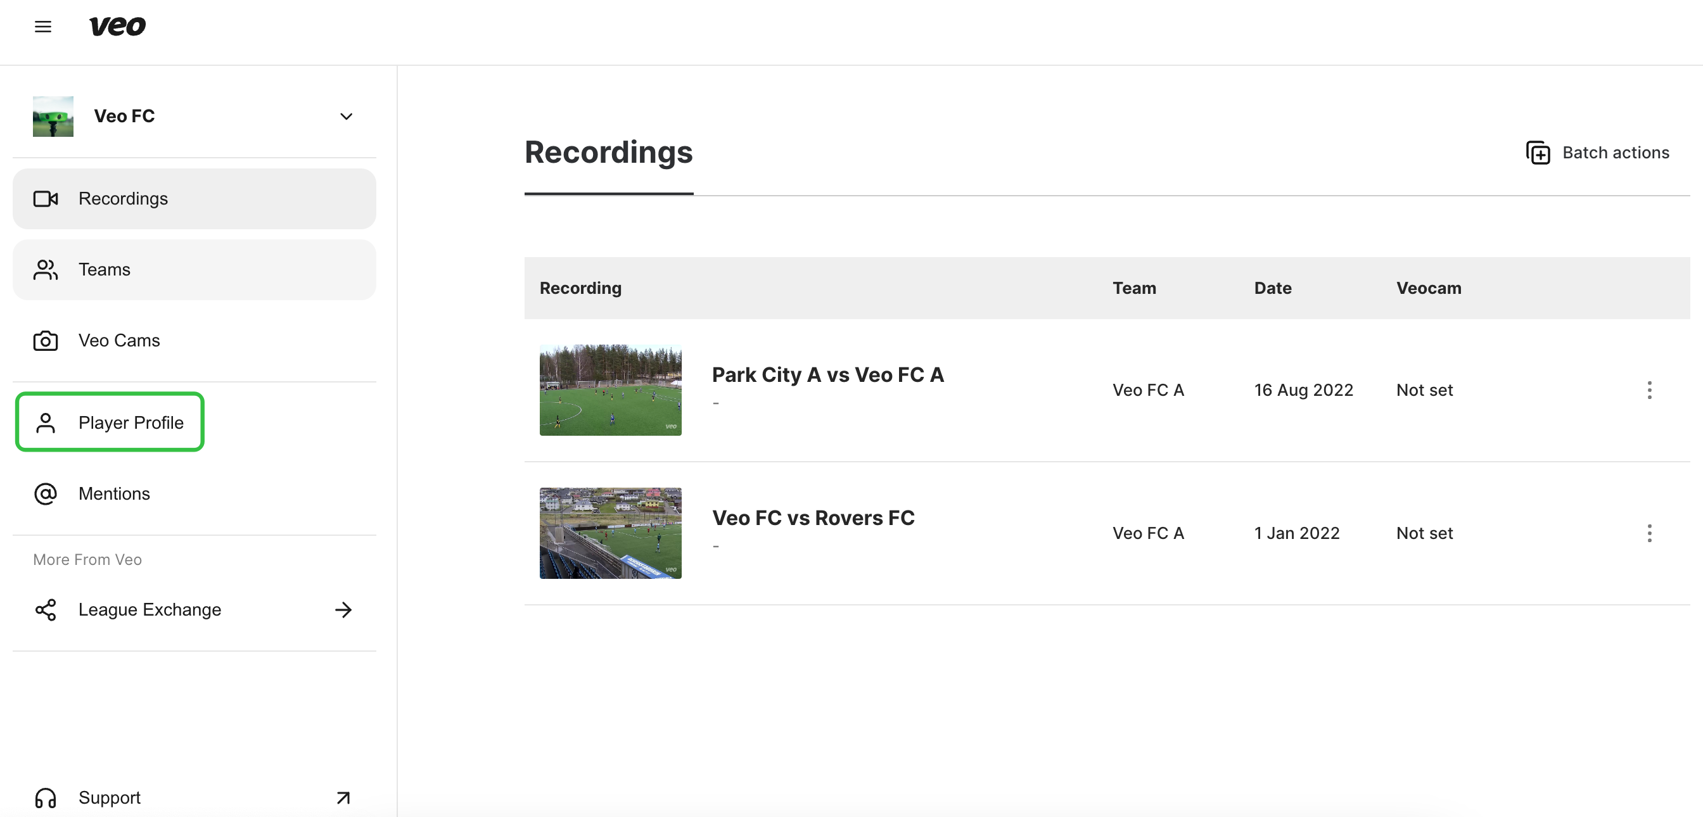Click Not set in Rovers FC row
This screenshot has height=817, width=1703.
point(1425,533)
